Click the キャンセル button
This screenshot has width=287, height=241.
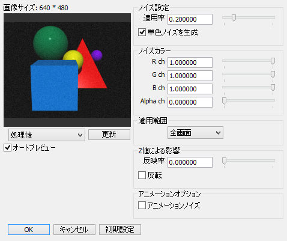point(74,230)
